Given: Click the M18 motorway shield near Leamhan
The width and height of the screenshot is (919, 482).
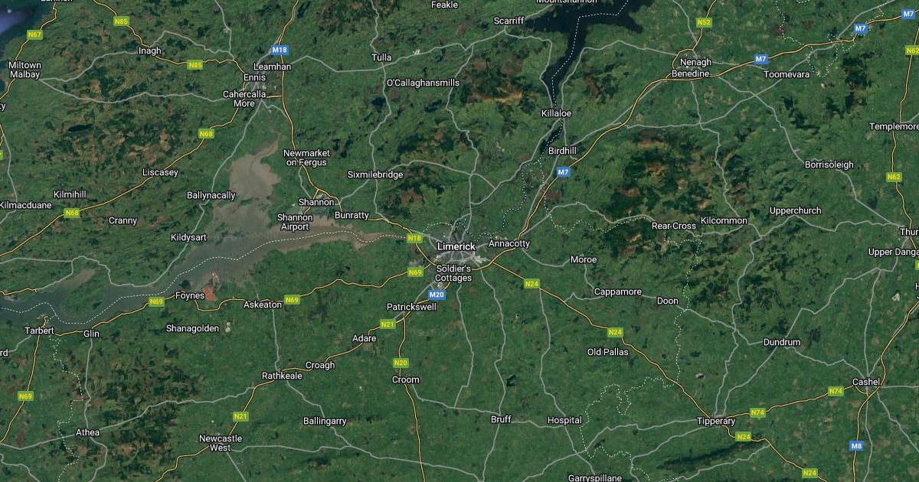Looking at the screenshot, I should [x=280, y=50].
